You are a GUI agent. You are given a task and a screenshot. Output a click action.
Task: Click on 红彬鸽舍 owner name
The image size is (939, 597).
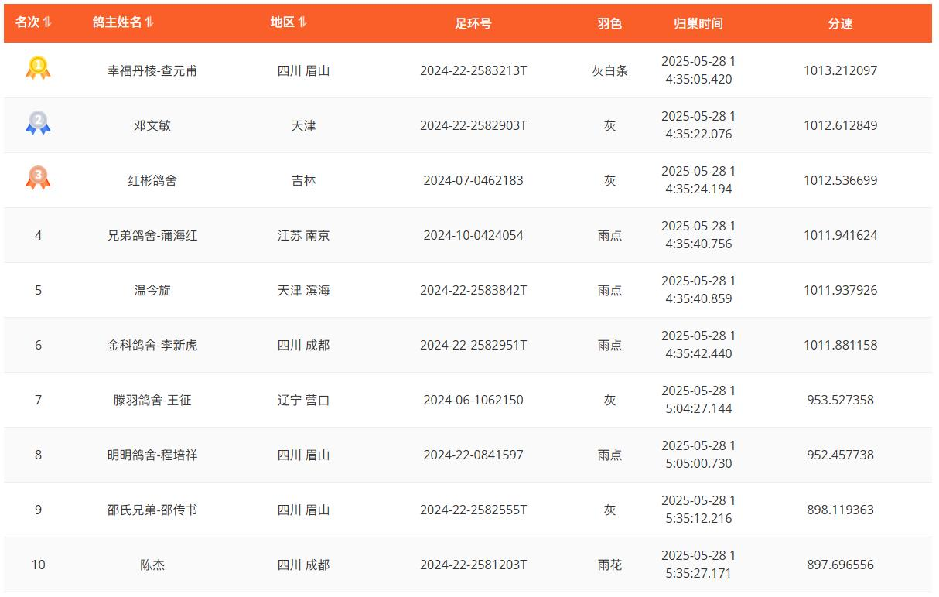coord(152,180)
